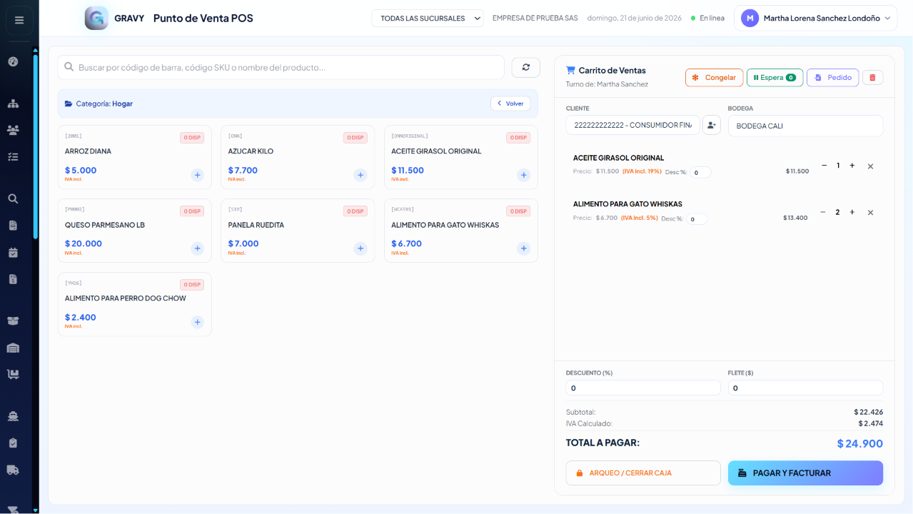Click PAGAR Y FACTURAR button

click(x=805, y=473)
